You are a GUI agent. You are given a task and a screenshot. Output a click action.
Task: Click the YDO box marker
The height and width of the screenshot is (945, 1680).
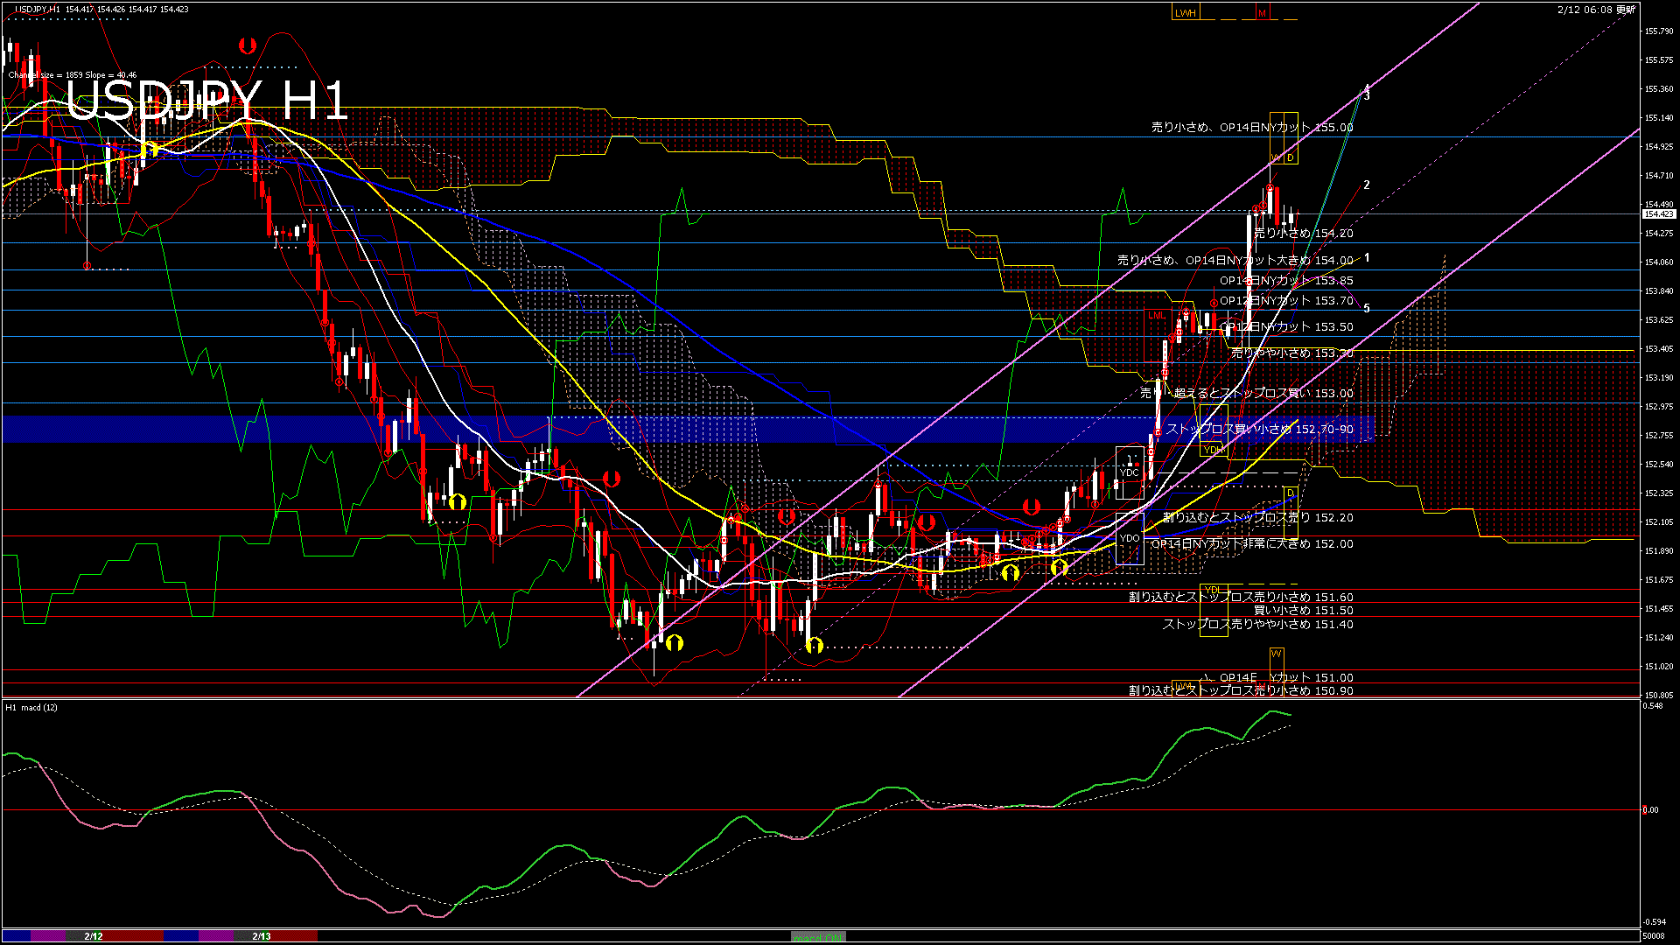pos(1130,538)
